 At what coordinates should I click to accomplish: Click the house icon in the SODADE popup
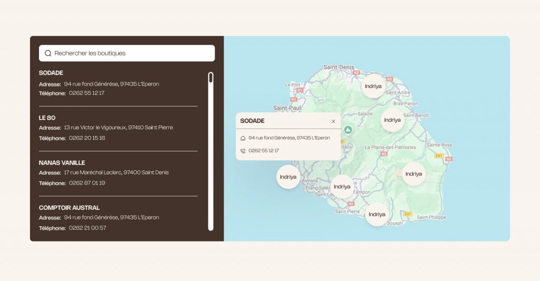[243, 138]
